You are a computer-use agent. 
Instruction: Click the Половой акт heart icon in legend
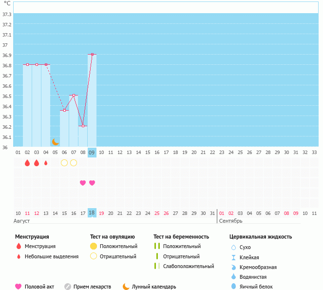(x=19, y=287)
